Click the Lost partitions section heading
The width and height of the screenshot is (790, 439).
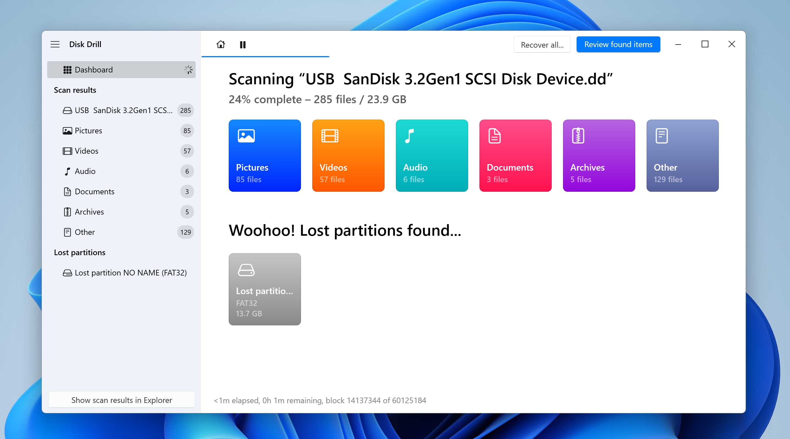point(79,252)
